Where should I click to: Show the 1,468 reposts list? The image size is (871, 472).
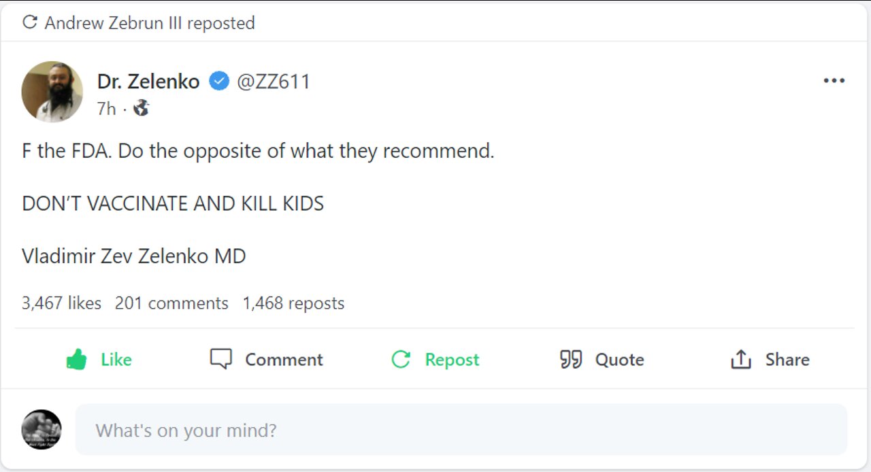293,303
